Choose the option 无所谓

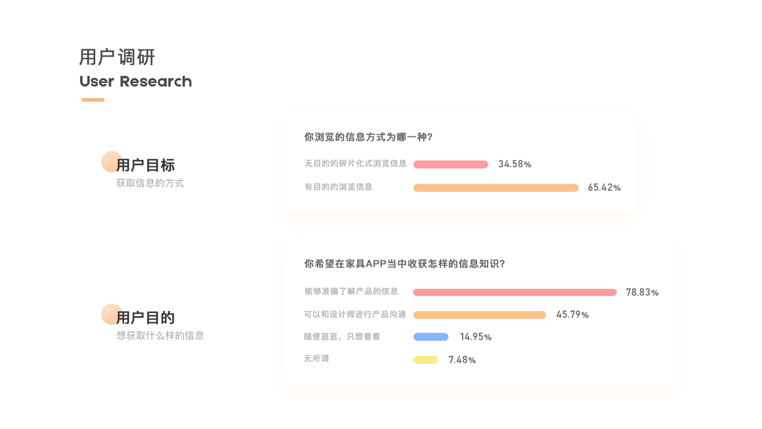316,359
